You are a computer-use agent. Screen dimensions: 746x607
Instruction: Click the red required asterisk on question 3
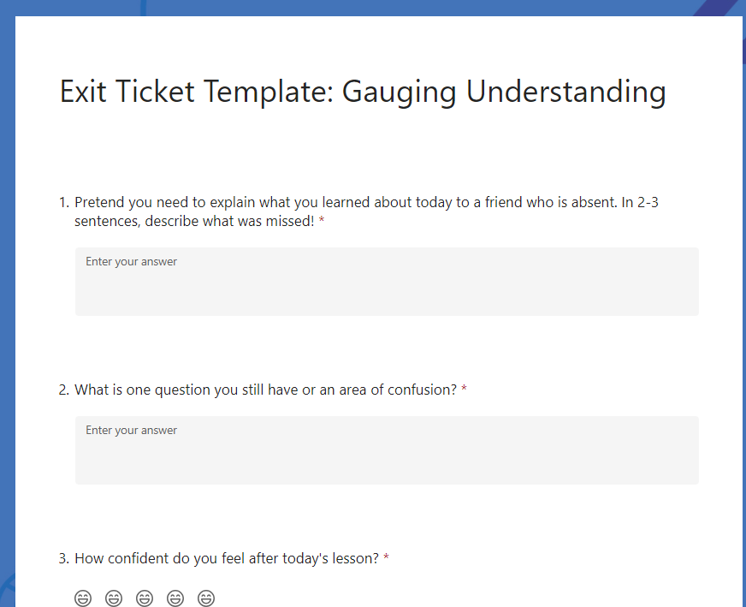tap(387, 557)
